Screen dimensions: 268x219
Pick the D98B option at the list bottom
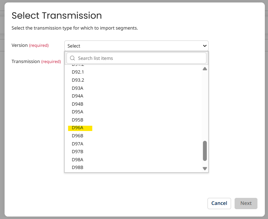(x=78, y=167)
